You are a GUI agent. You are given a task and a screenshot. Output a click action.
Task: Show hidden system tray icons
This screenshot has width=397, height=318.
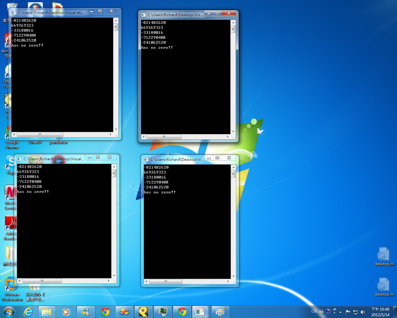point(341,312)
